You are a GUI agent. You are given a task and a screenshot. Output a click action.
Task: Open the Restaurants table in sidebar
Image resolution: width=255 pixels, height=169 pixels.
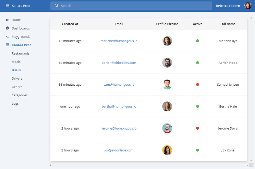[x=21, y=53]
